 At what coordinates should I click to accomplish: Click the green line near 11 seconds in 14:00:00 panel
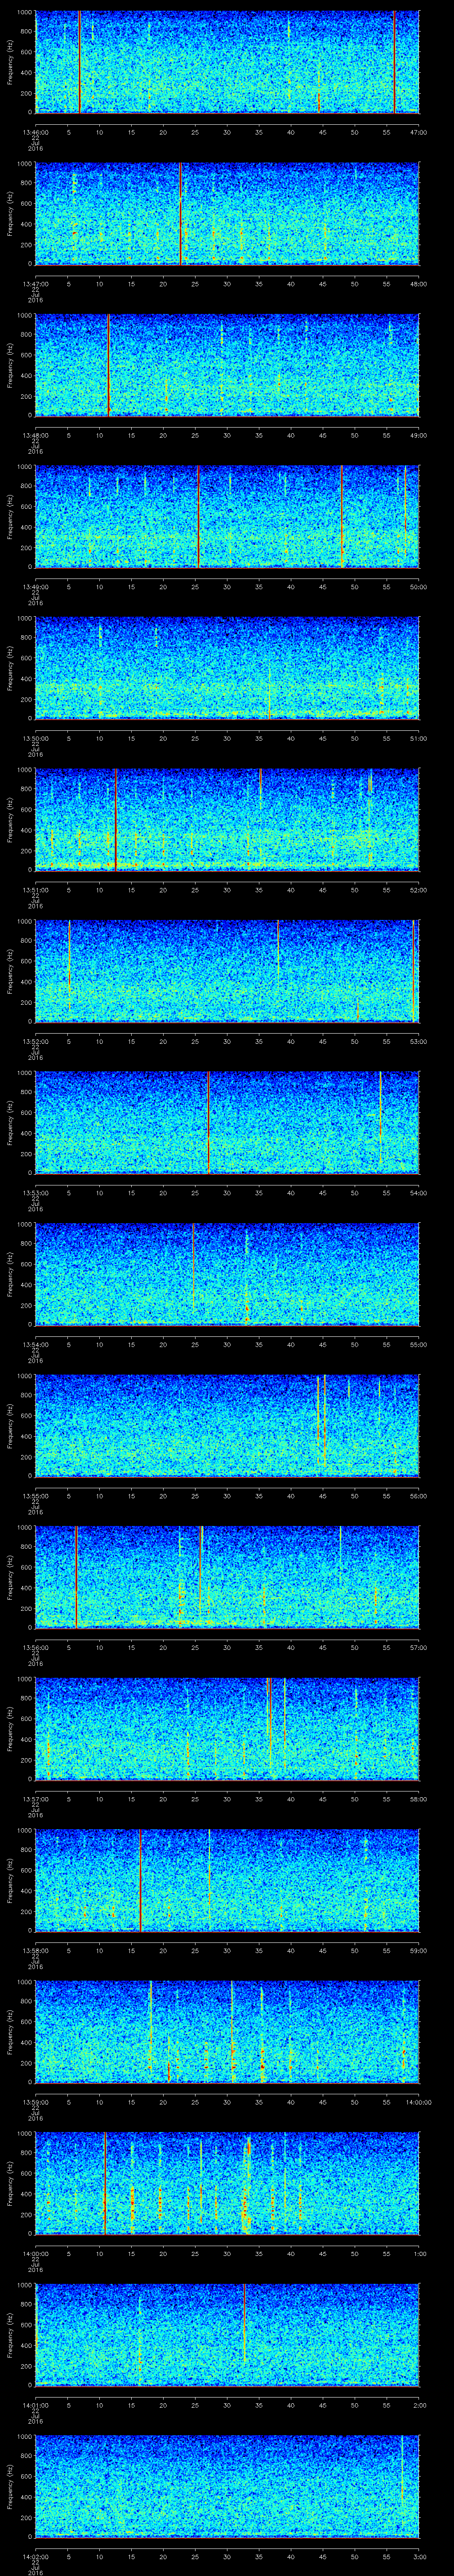(x=105, y=2183)
